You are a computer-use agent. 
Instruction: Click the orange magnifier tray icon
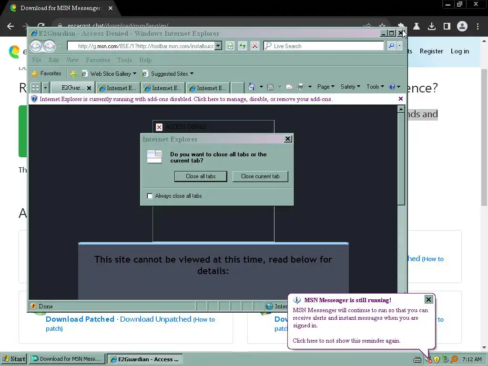(454, 359)
